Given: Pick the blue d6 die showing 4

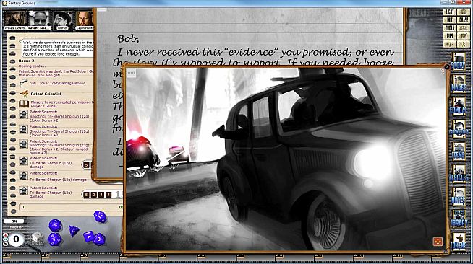Looking at the screenshot, I should tap(89, 237).
